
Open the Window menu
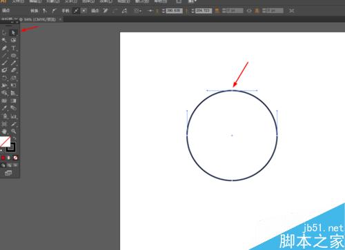click(142, 1)
